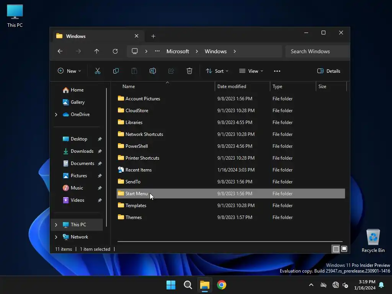Unpin Desktop using its pin icon
The height and width of the screenshot is (294, 392).
(100, 139)
